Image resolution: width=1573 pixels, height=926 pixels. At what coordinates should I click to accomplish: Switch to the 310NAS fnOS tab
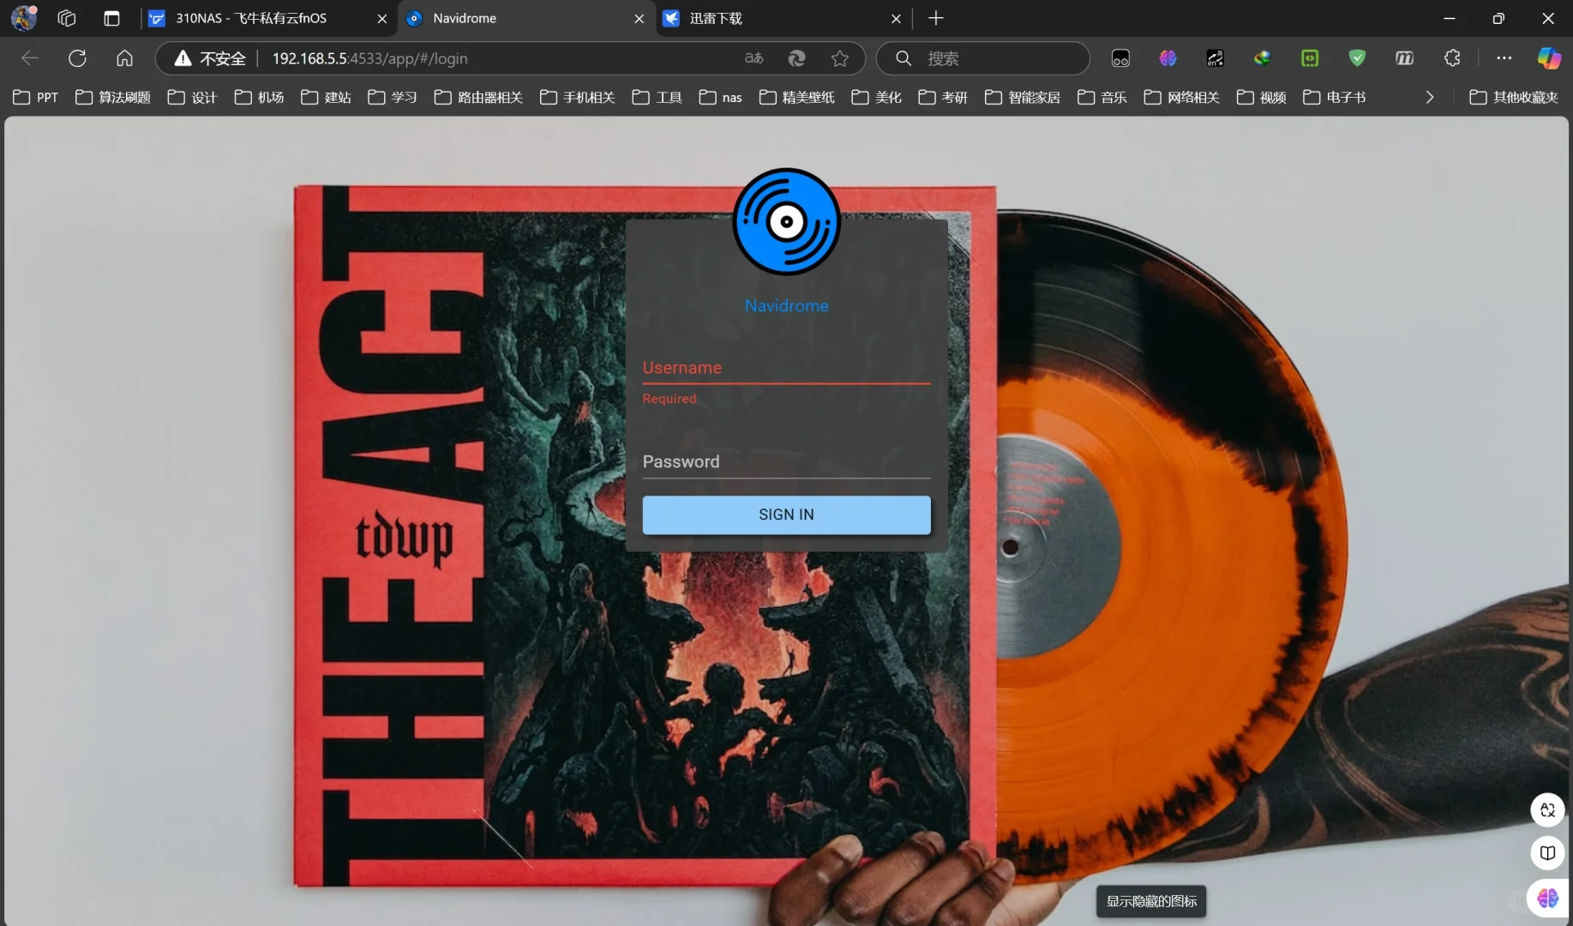pyautogui.click(x=267, y=18)
